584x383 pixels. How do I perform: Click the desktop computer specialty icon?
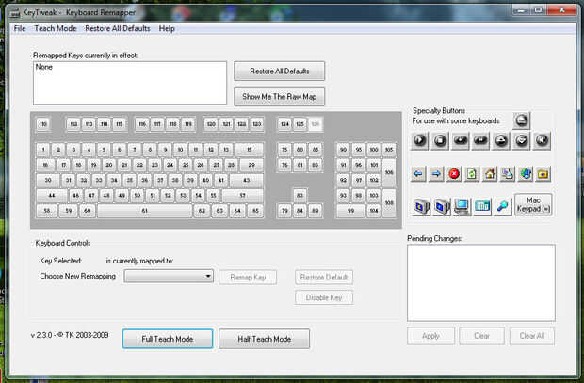[462, 206]
